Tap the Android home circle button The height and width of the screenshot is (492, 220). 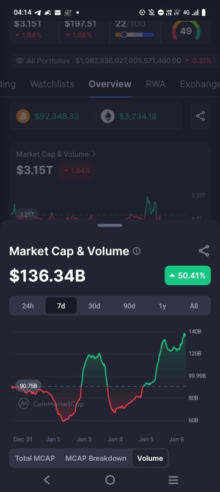point(110,480)
